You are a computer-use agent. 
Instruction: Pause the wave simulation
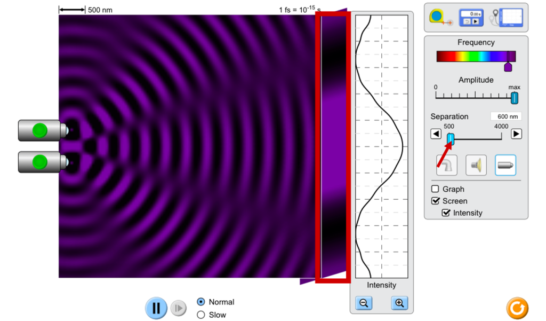tap(156, 308)
